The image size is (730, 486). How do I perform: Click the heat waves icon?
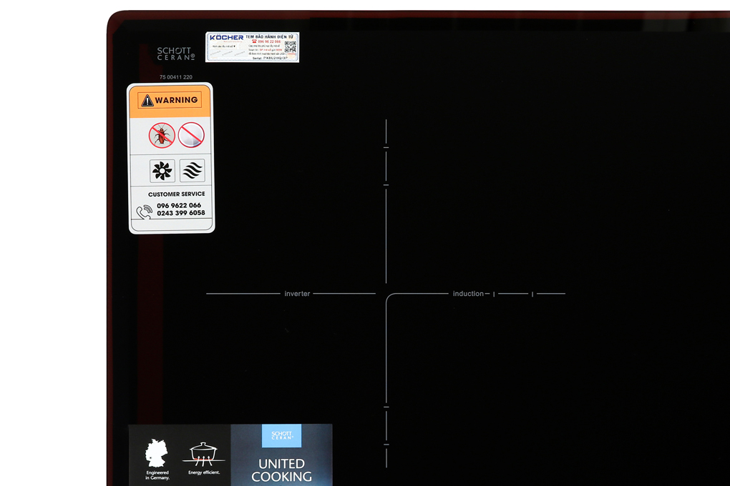tap(193, 170)
